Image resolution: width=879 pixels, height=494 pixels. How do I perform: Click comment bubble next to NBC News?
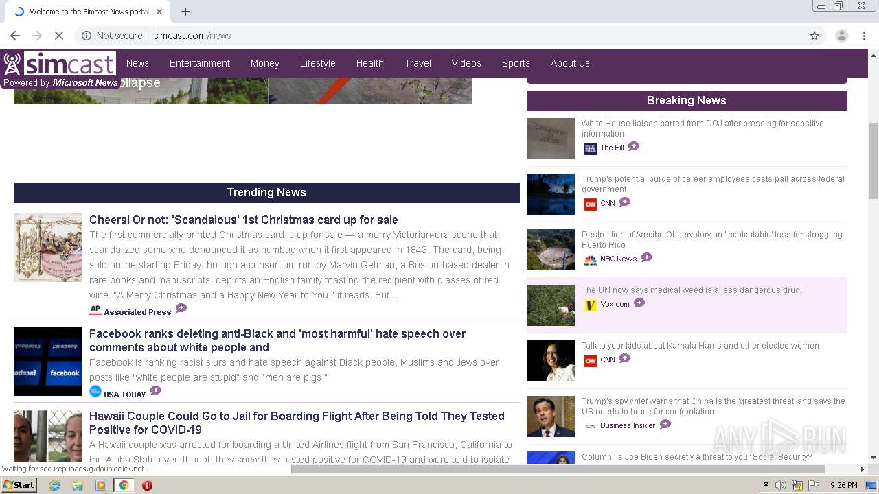pos(647,257)
